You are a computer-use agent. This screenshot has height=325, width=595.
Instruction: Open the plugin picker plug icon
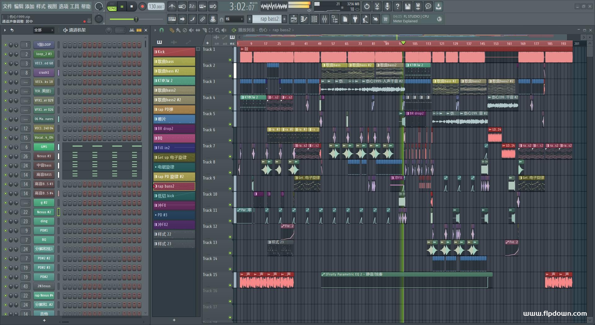pos(355,19)
